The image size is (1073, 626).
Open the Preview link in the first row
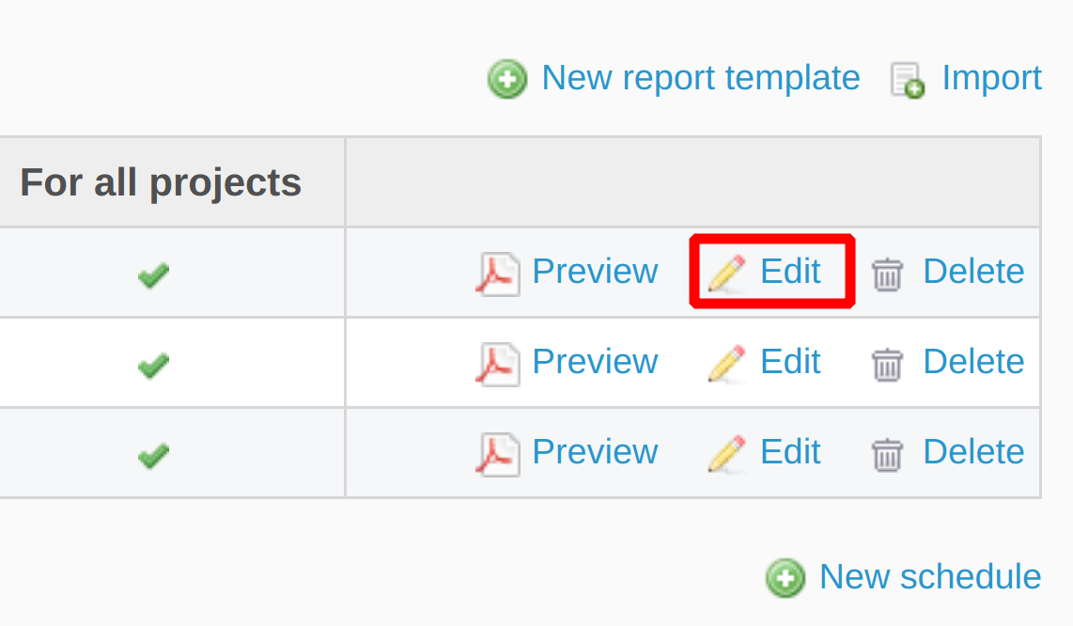(595, 272)
